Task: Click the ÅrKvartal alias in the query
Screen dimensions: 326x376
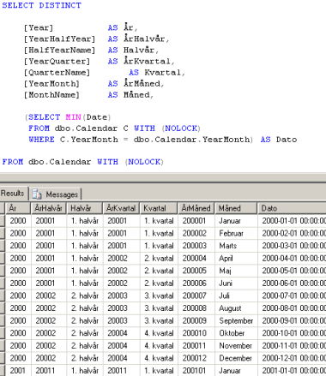Action: pyautogui.click(x=147, y=61)
